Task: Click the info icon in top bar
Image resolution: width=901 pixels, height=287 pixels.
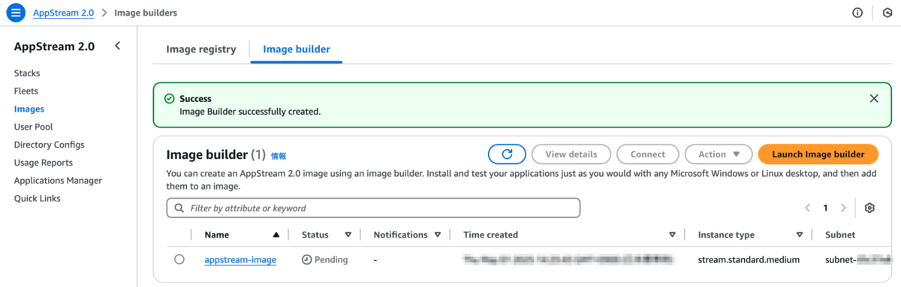Action: 857,13
